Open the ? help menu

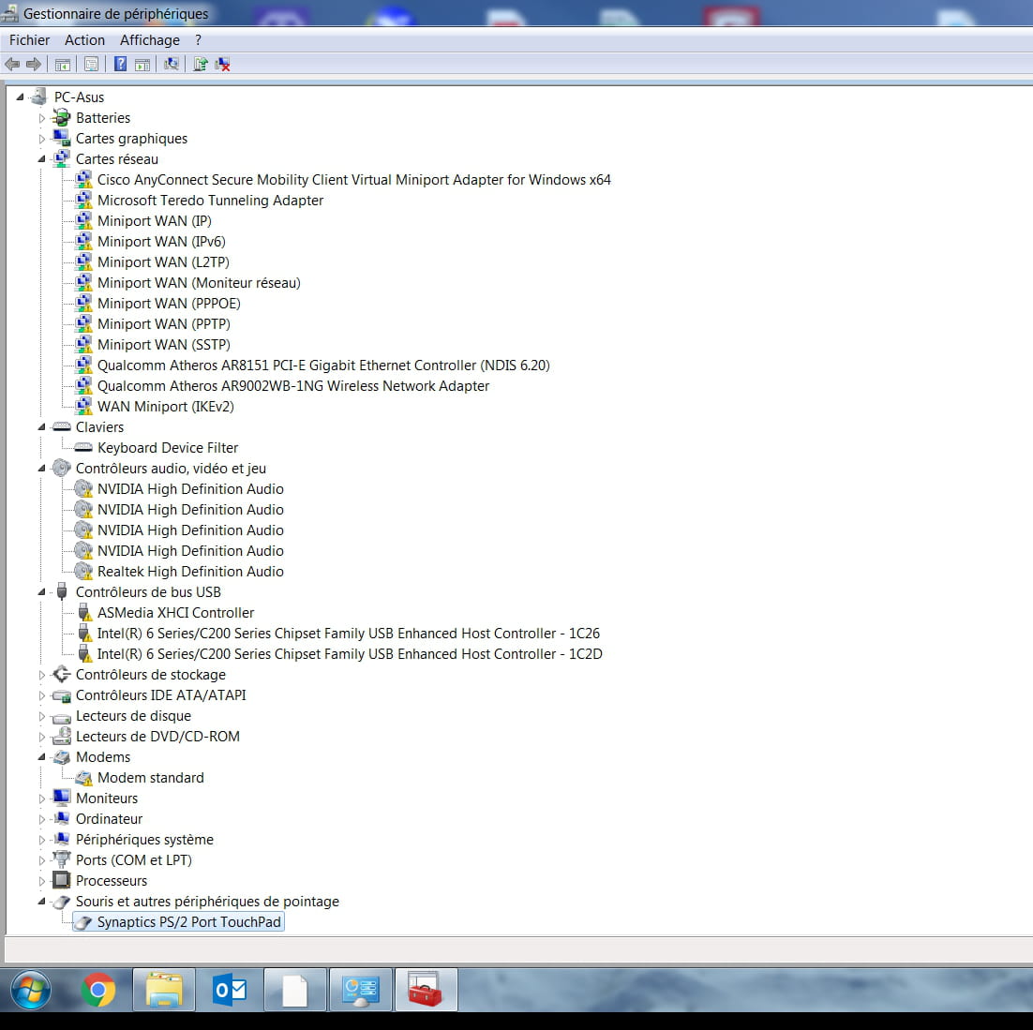click(x=198, y=40)
